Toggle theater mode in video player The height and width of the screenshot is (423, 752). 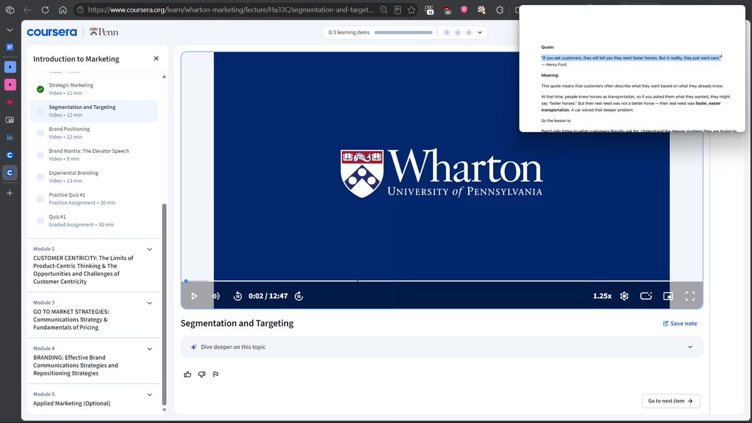[646, 296]
